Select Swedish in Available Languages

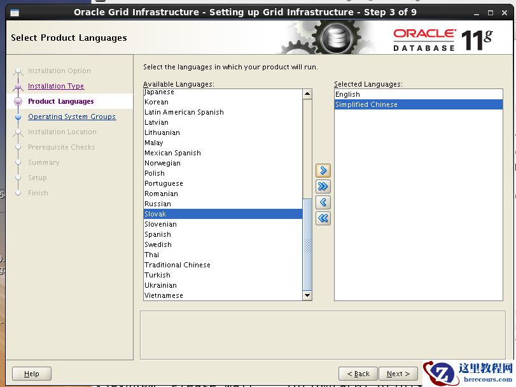point(223,244)
